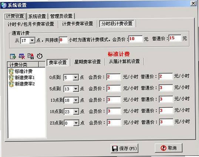Open the overnight start hour dropdown
This screenshot has width=199, height=157.
[32, 40]
